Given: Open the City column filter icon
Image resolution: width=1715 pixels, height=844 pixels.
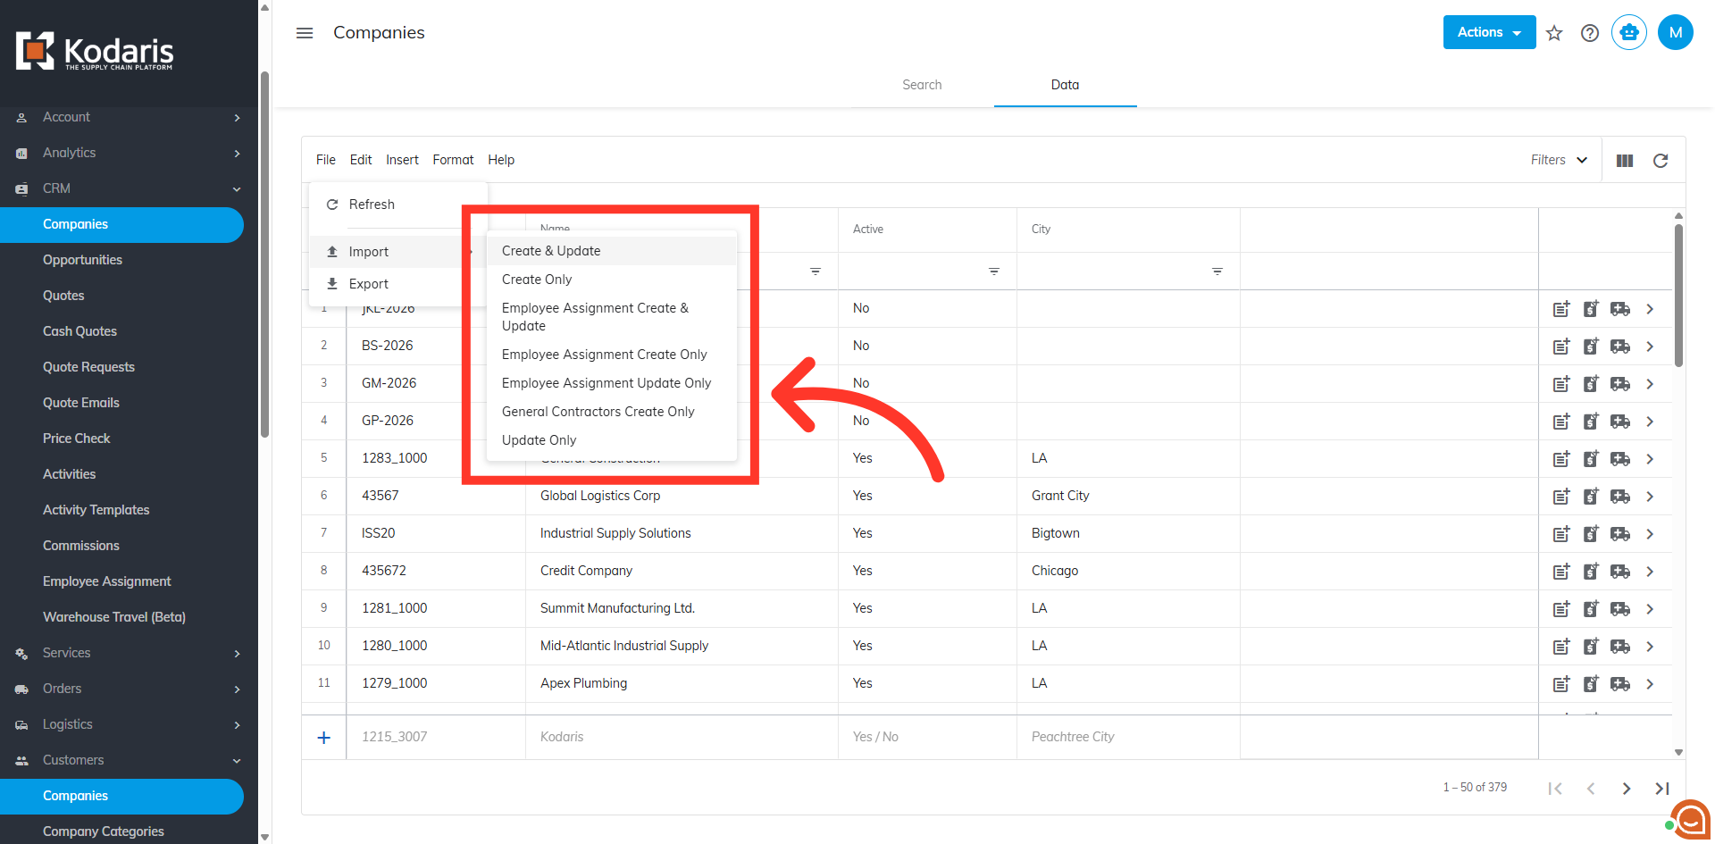Looking at the screenshot, I should click(x=1217, y=272).
